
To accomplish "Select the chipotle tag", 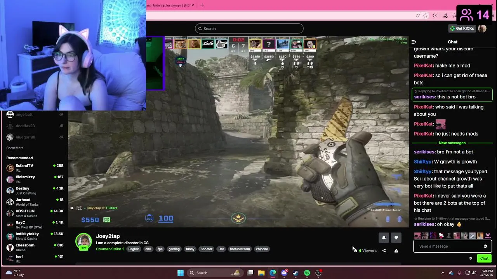I will (262, 249).
